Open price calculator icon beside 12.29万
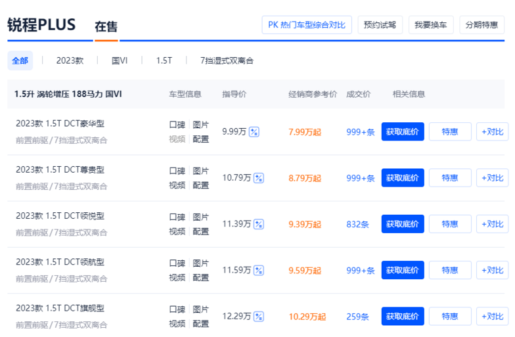 tap(259, 317)
